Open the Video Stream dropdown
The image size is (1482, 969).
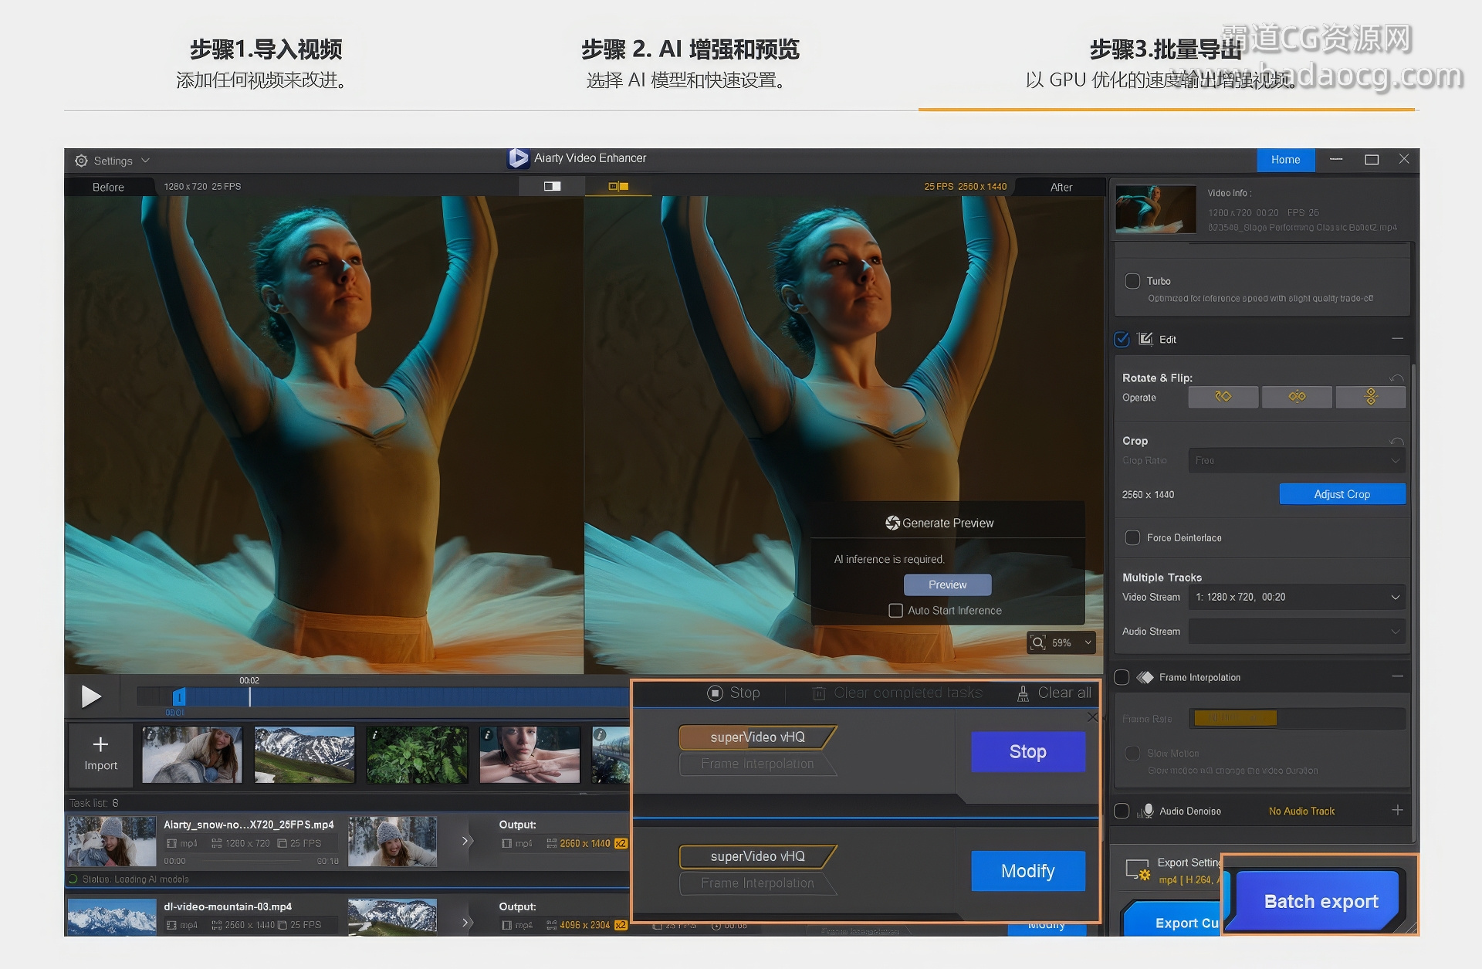click(1297, 597)
